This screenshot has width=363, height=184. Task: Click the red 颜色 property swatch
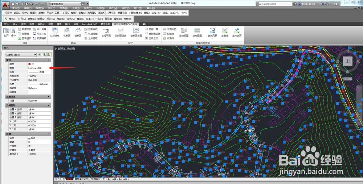point(29,64)
